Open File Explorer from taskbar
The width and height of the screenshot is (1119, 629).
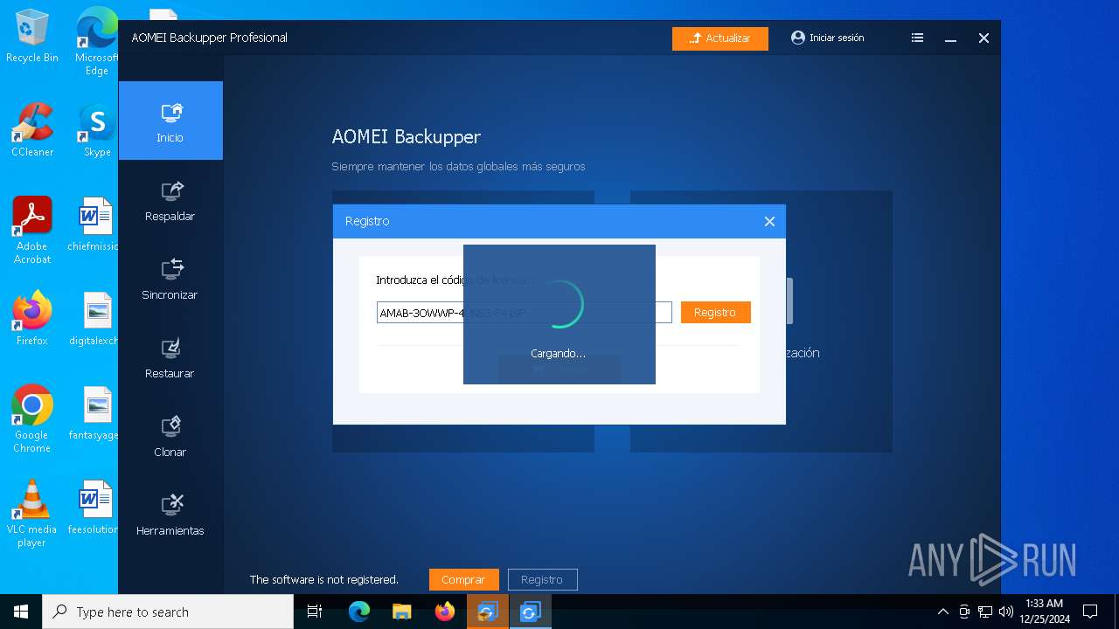coord(401,612)
